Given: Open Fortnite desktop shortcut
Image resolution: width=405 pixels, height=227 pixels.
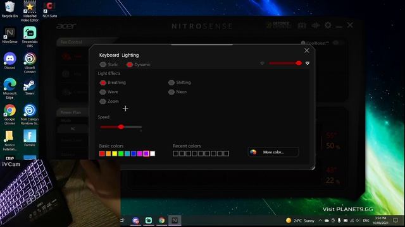Looking at the screenshot, I should [x=30, y=138].
